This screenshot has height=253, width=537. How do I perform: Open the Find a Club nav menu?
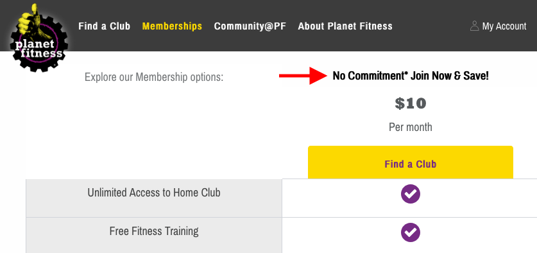[x=104, y=26]
